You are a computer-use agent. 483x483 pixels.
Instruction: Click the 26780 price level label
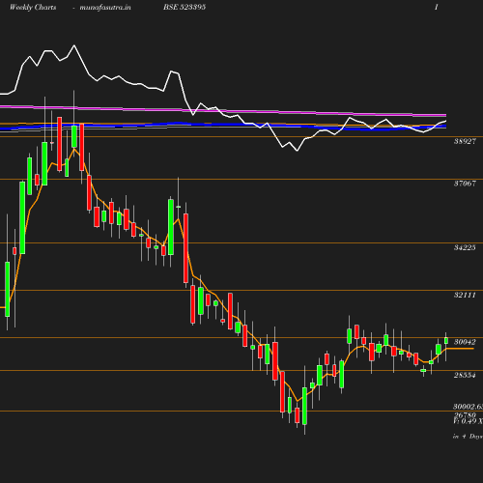coord(465,415)
